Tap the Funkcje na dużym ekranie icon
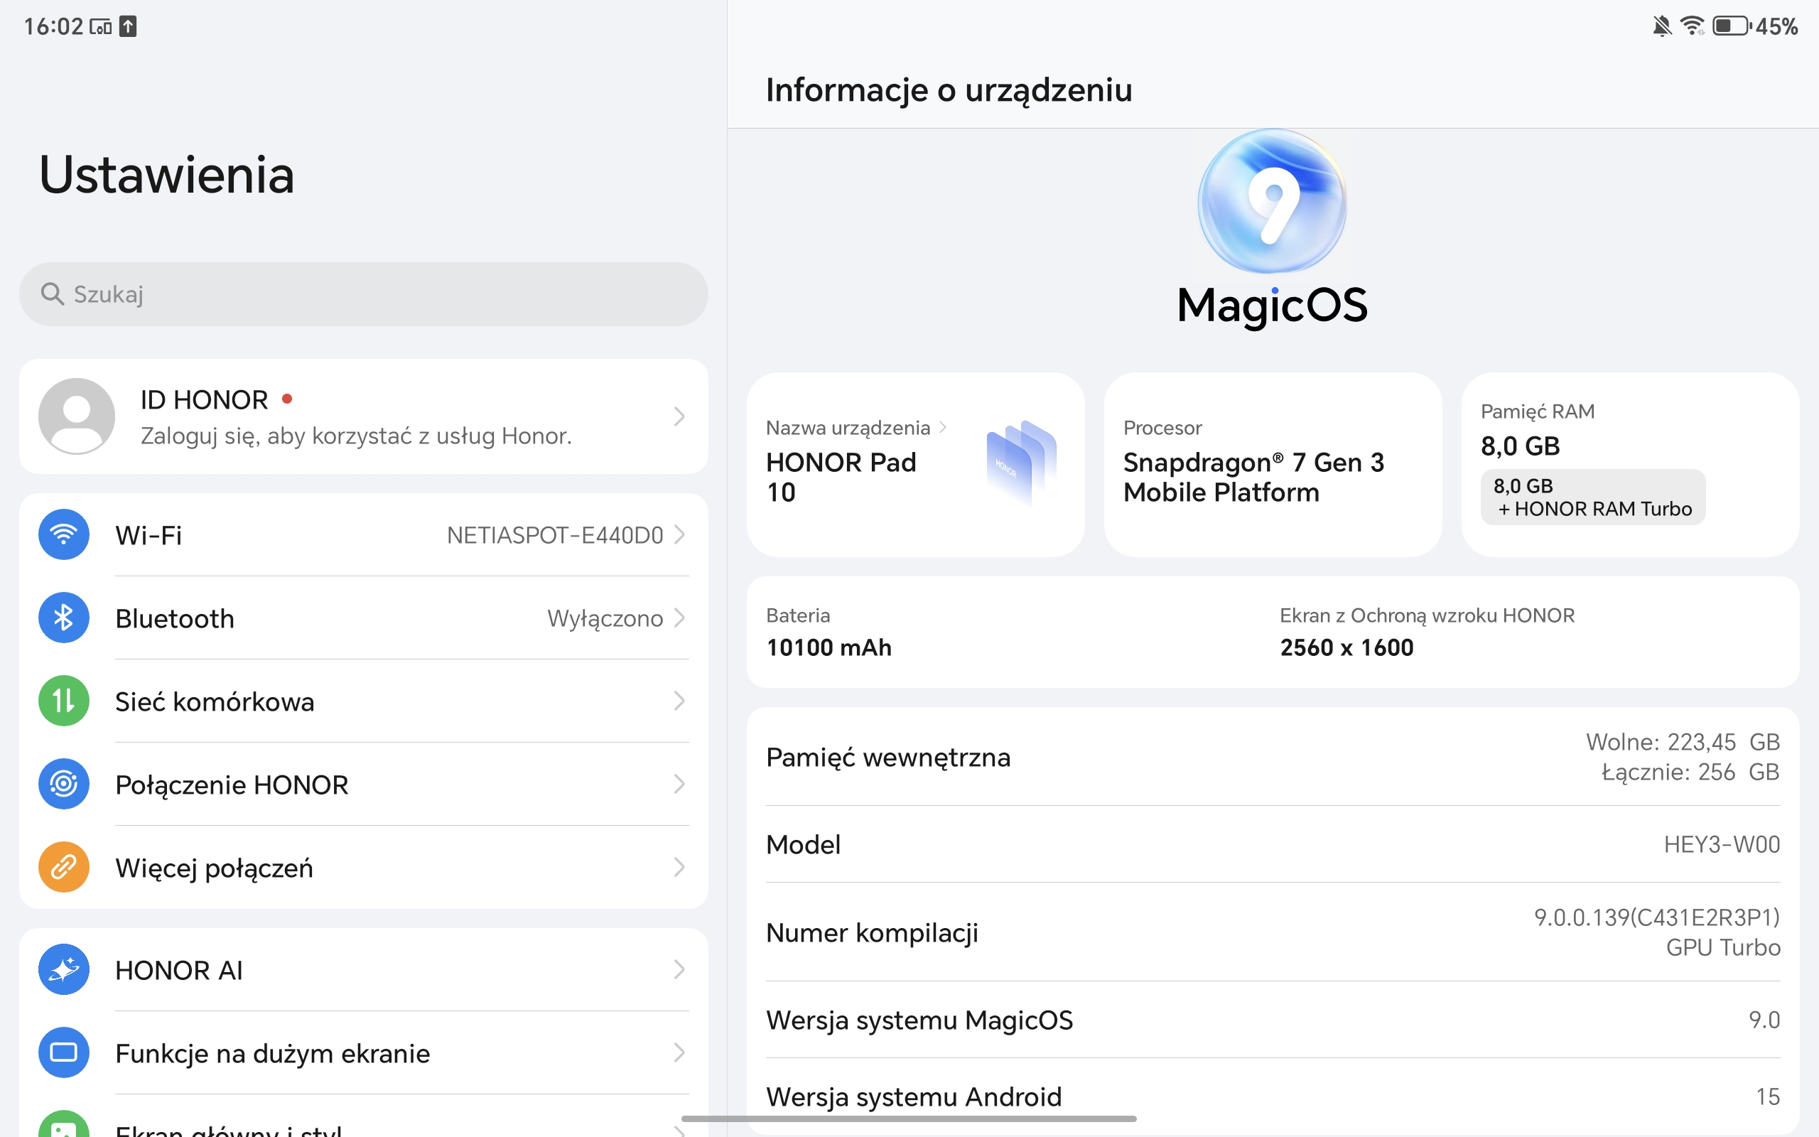This screenshot has height=1137, width=1819. [x=64, y=1052]
